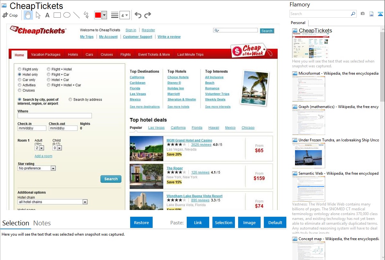Select the Flight + Hotel radio button
The height and width of the screenshot is (260, 385).
(x=49, y=69)
